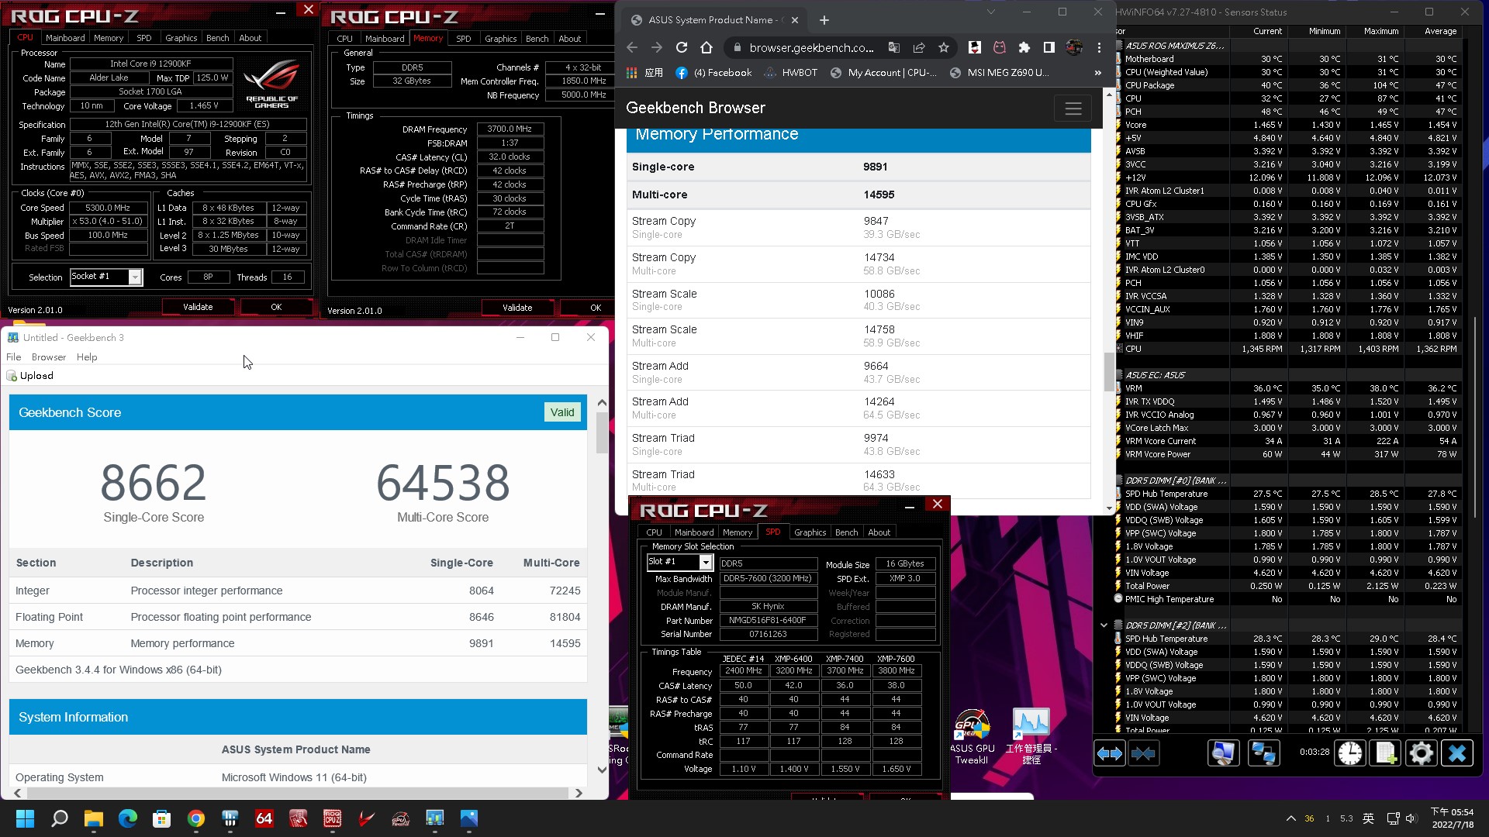Open AIDA64 taskbar icon
The image size is (1489, 837).
[x=264, y=818]
